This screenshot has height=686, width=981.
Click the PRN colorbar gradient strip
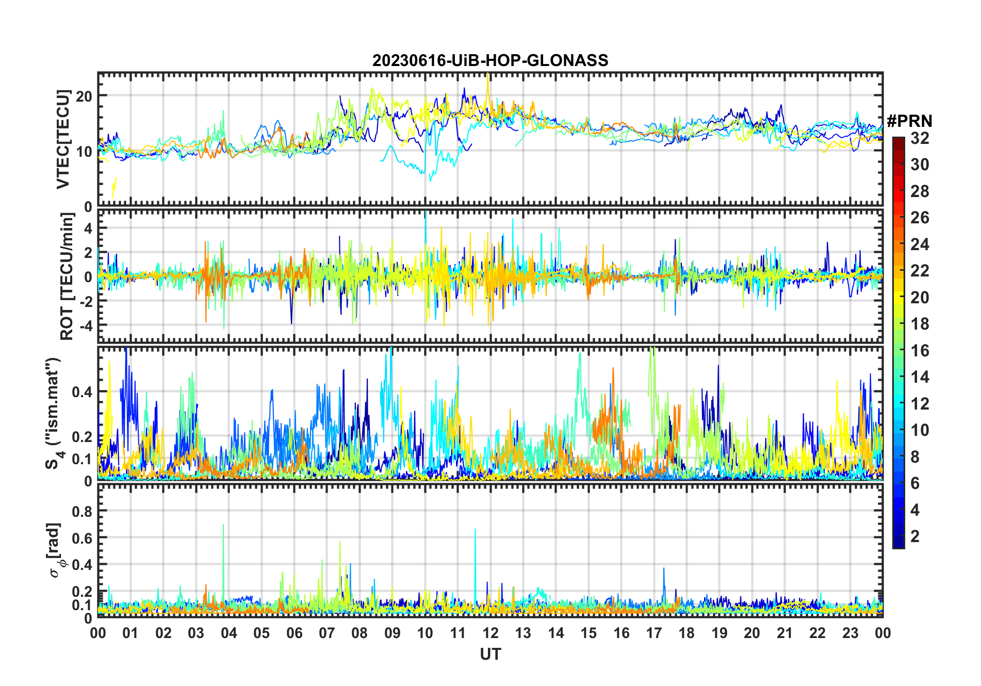[x=898, y=342]
